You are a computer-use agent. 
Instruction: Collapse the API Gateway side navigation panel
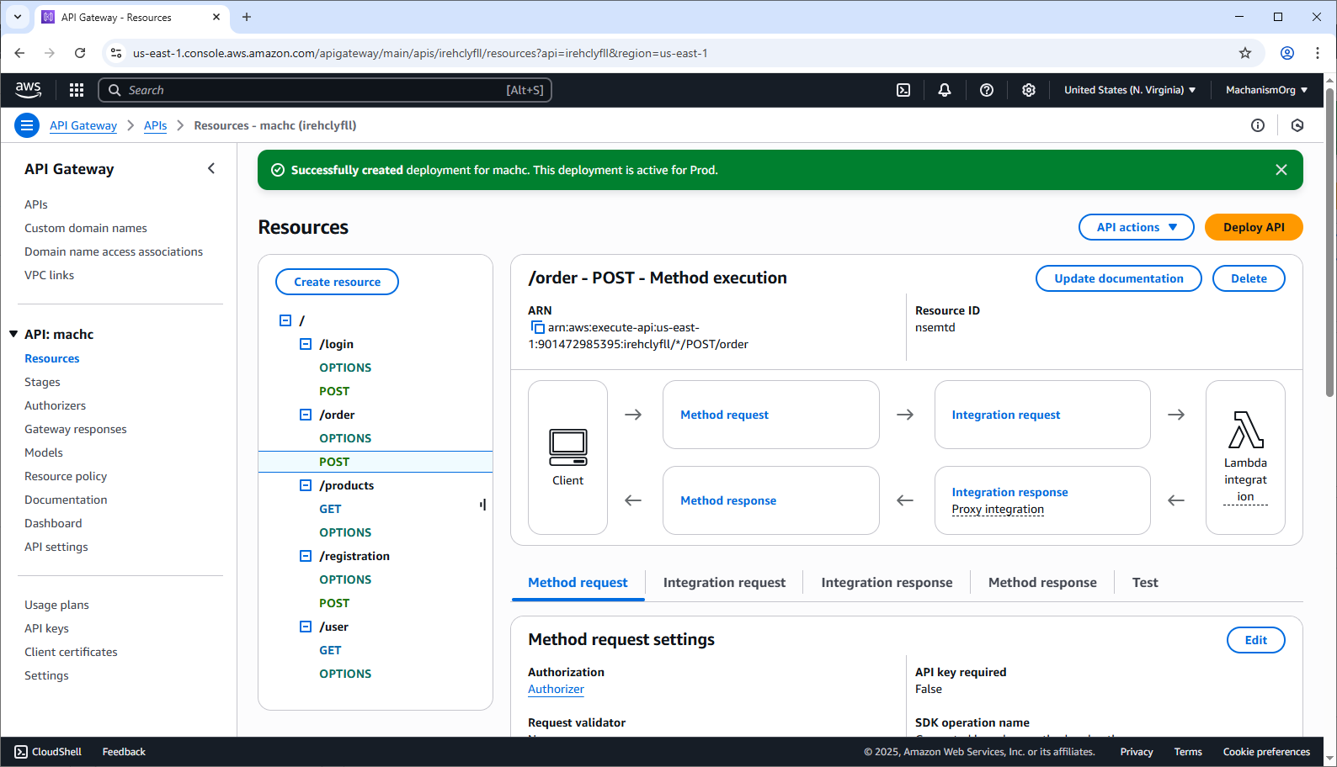click(211, 169)
